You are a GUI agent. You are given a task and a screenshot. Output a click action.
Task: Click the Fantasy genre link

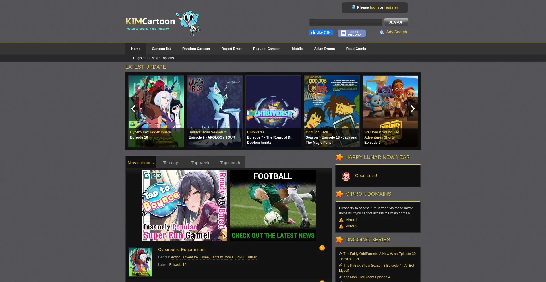[x=217, y=257]
